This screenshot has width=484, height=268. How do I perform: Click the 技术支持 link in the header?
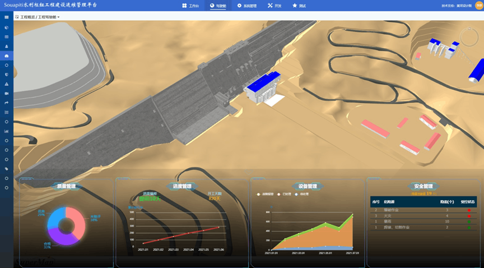[x=457, y=6]
